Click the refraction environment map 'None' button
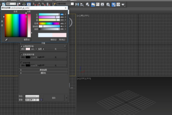Image resolution: width=172 pixels, height=115 pixels. (x=56, y=66)
